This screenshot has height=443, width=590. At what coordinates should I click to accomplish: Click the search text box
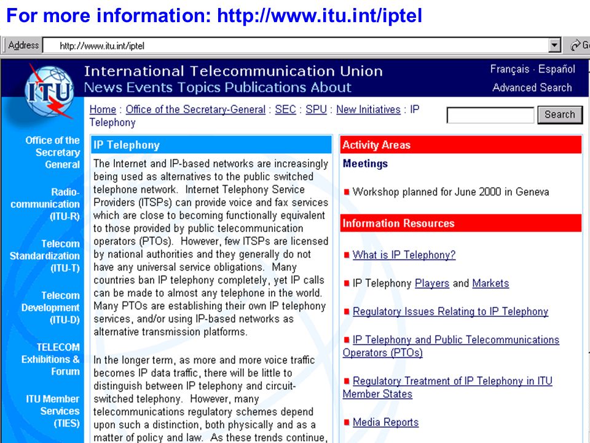(490, 115)
